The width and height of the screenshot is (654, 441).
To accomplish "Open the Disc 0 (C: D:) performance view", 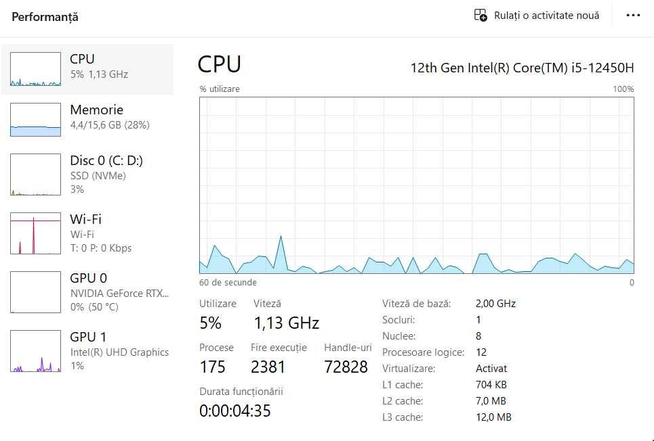I will click(x=106, y=161).
